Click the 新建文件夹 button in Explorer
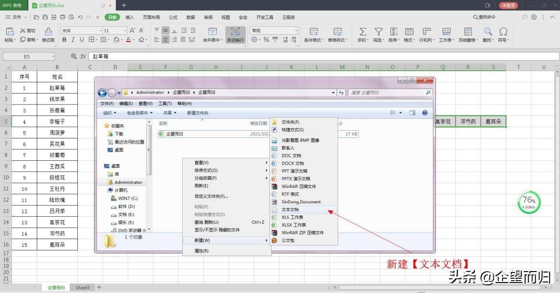 (x=198, y=113)
